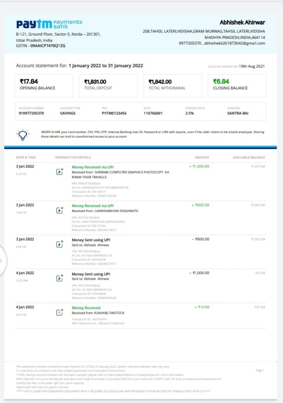Image resolution: width=283 pixels, height=403 pixels.
Task: Click the account holder email address
Action: 235,43
